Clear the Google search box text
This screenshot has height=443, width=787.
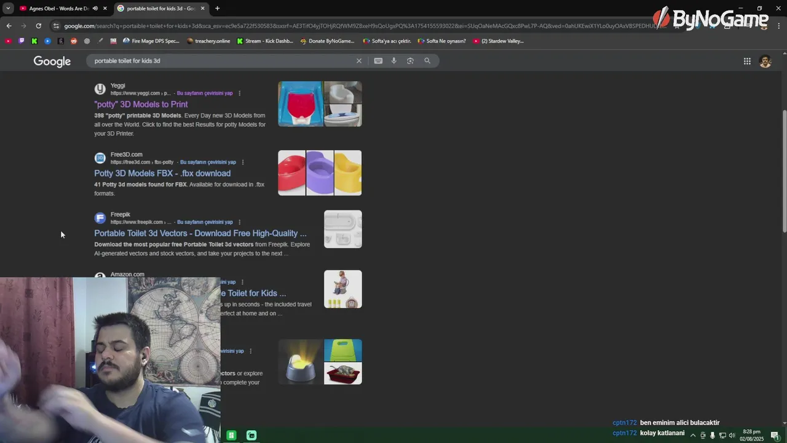tap(359, 61)
